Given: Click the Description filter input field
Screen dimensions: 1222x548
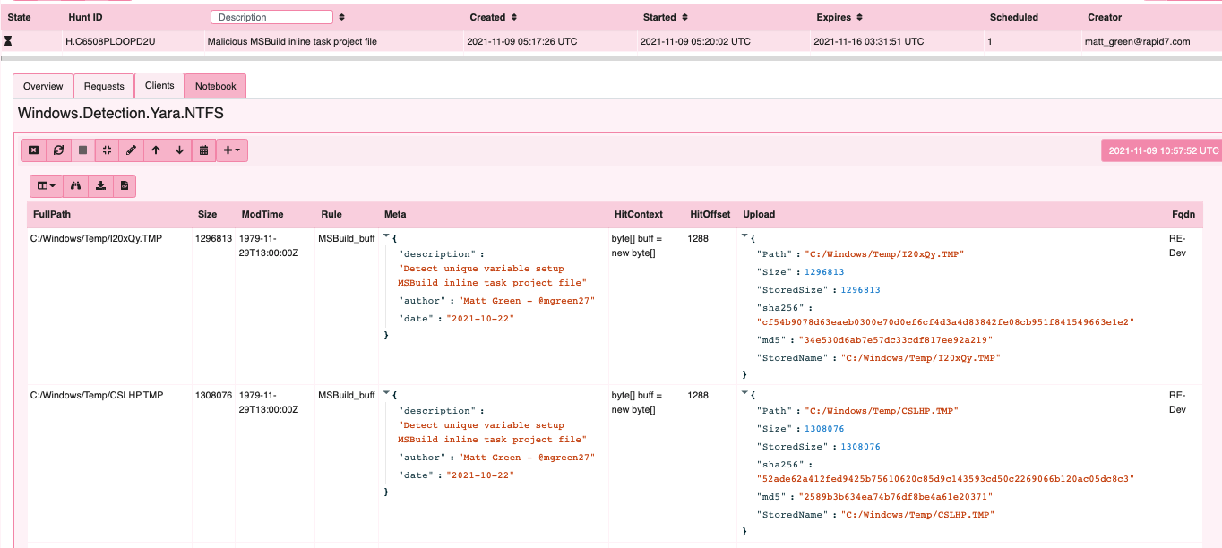Looking at the screenshot, I should pyautogui.click(x=271, y=17).
